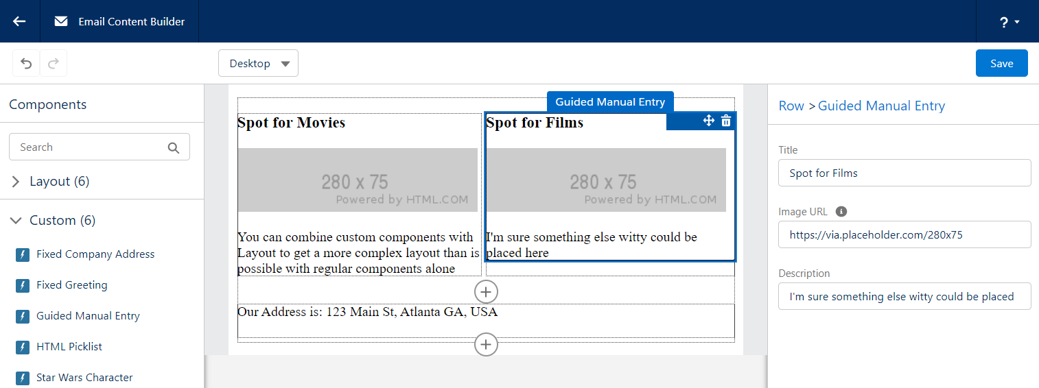
Task: Click the move handle on selected component
Action: 709,121
